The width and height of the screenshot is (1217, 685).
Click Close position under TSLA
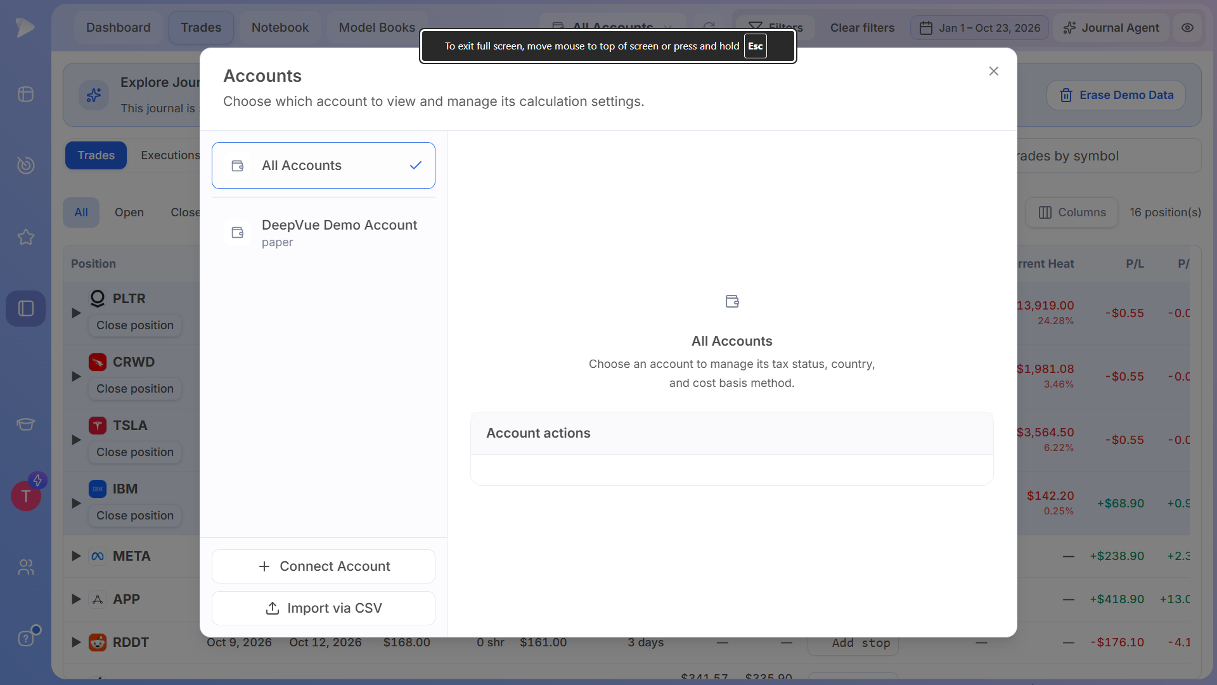tap(135, 452)
